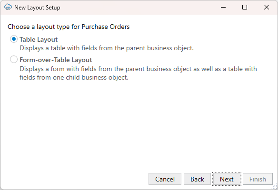Minimize the New Layout Setup window
The image size is (278, 190).
coord(223,7)
